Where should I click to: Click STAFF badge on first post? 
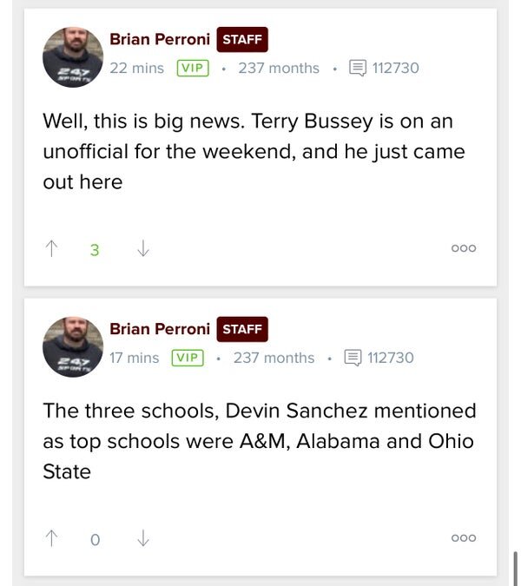tap(242, 39)
